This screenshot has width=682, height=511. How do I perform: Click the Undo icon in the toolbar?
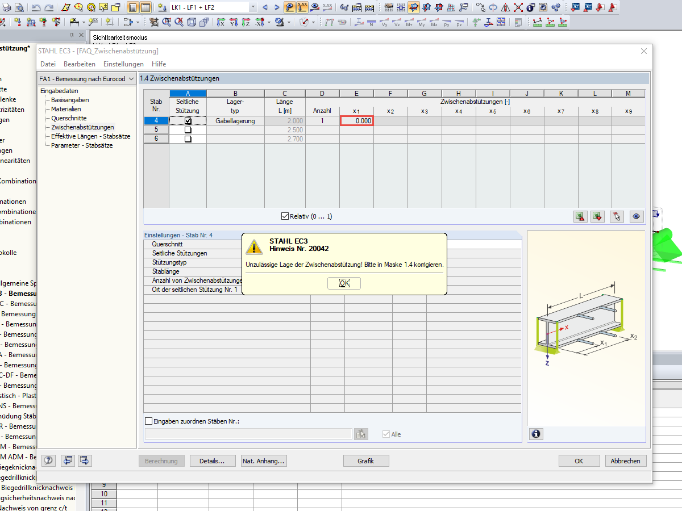point(35,8)
